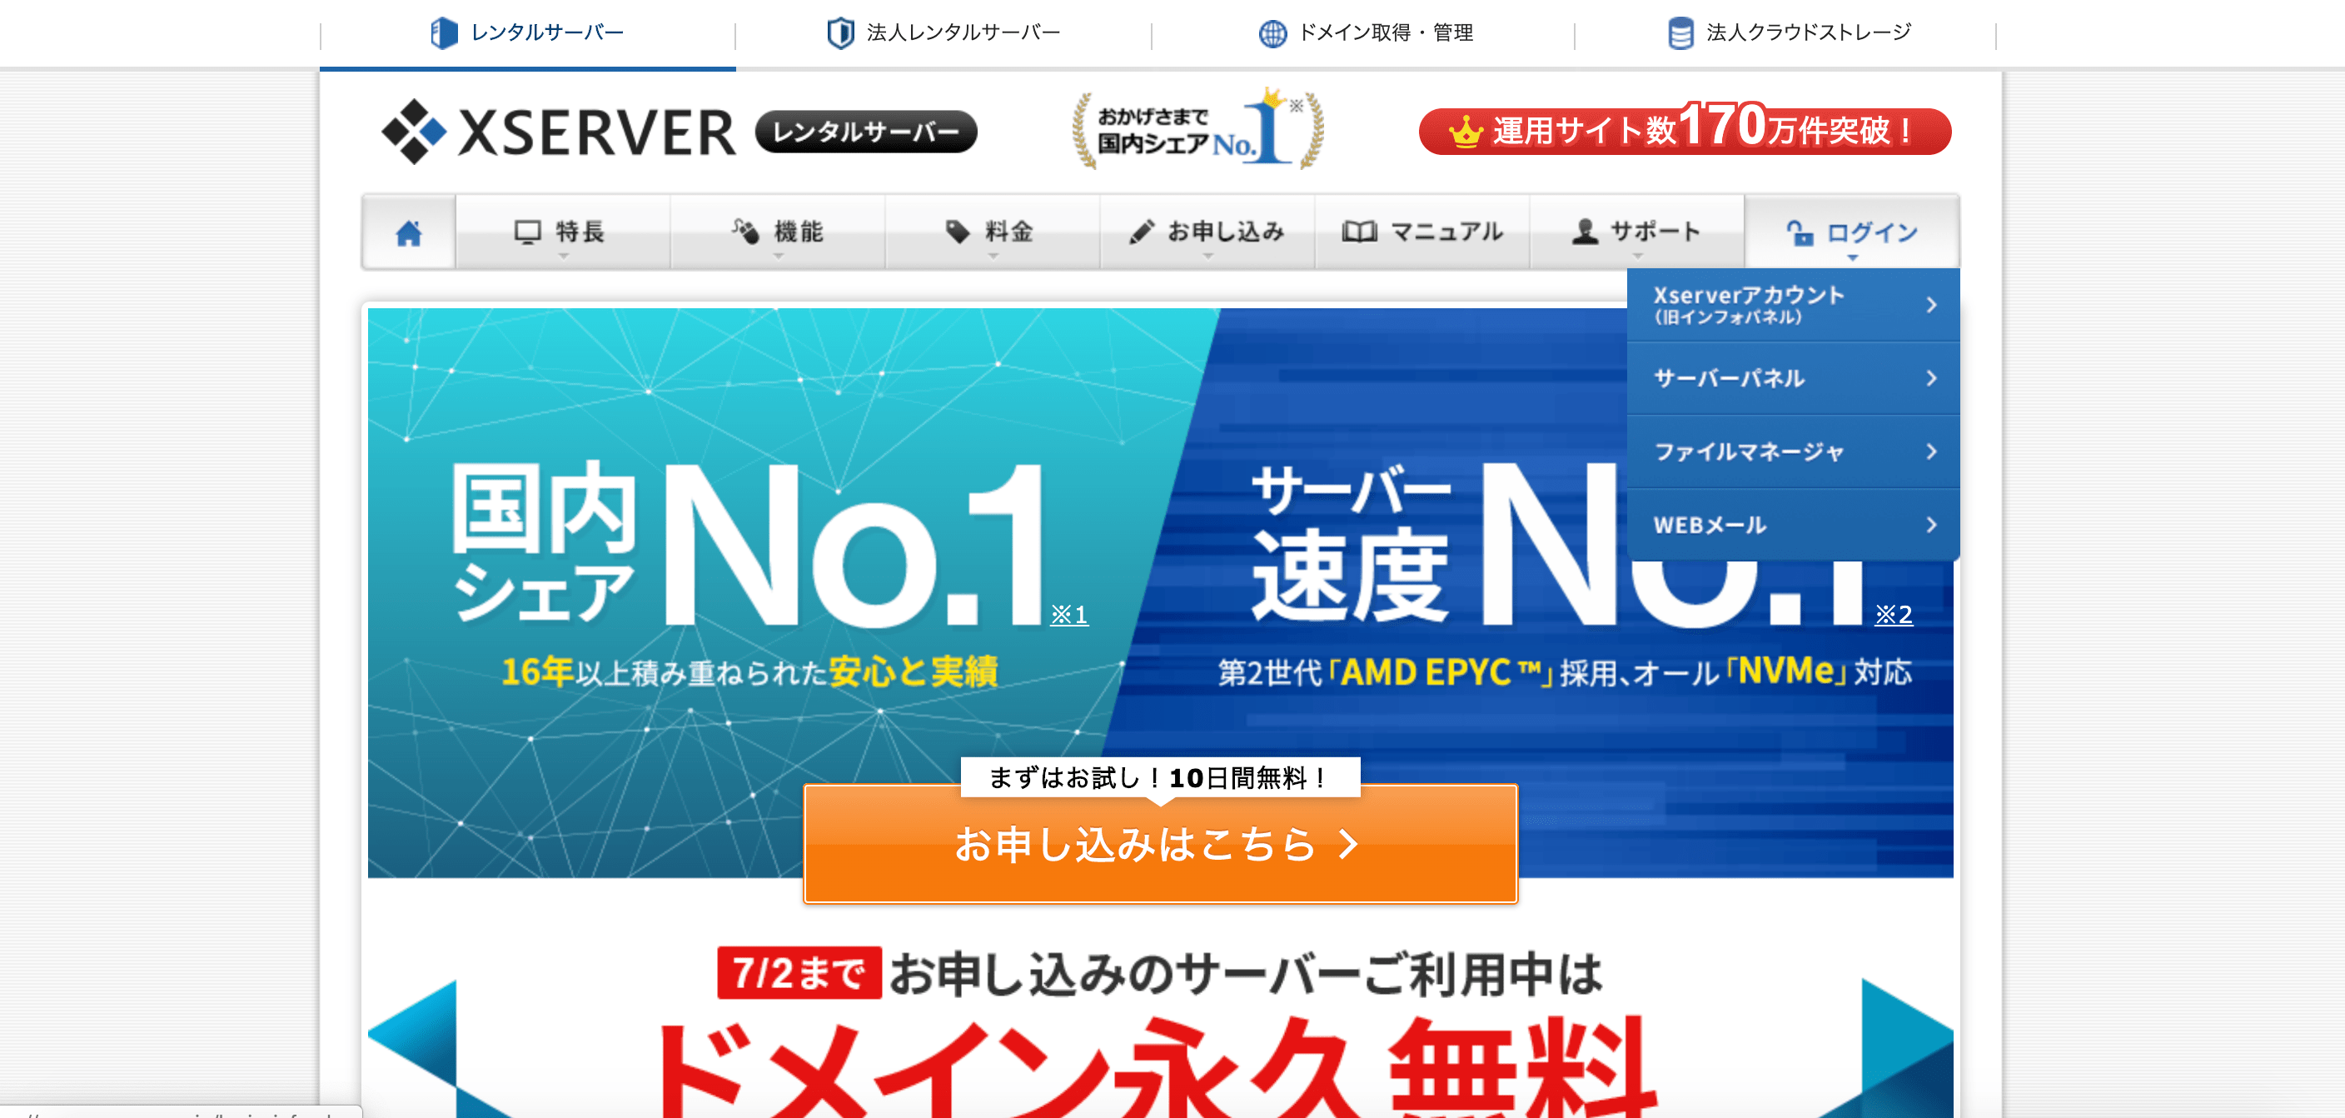Click chevron arrow on Xserverアカウント row
Screen dimensions: 2345x1118
(x=1932, y=305)
